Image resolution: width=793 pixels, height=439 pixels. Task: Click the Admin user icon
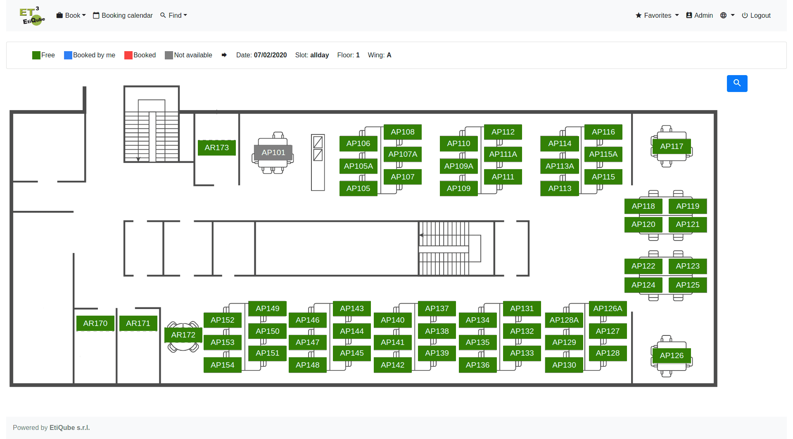(689, 15)
